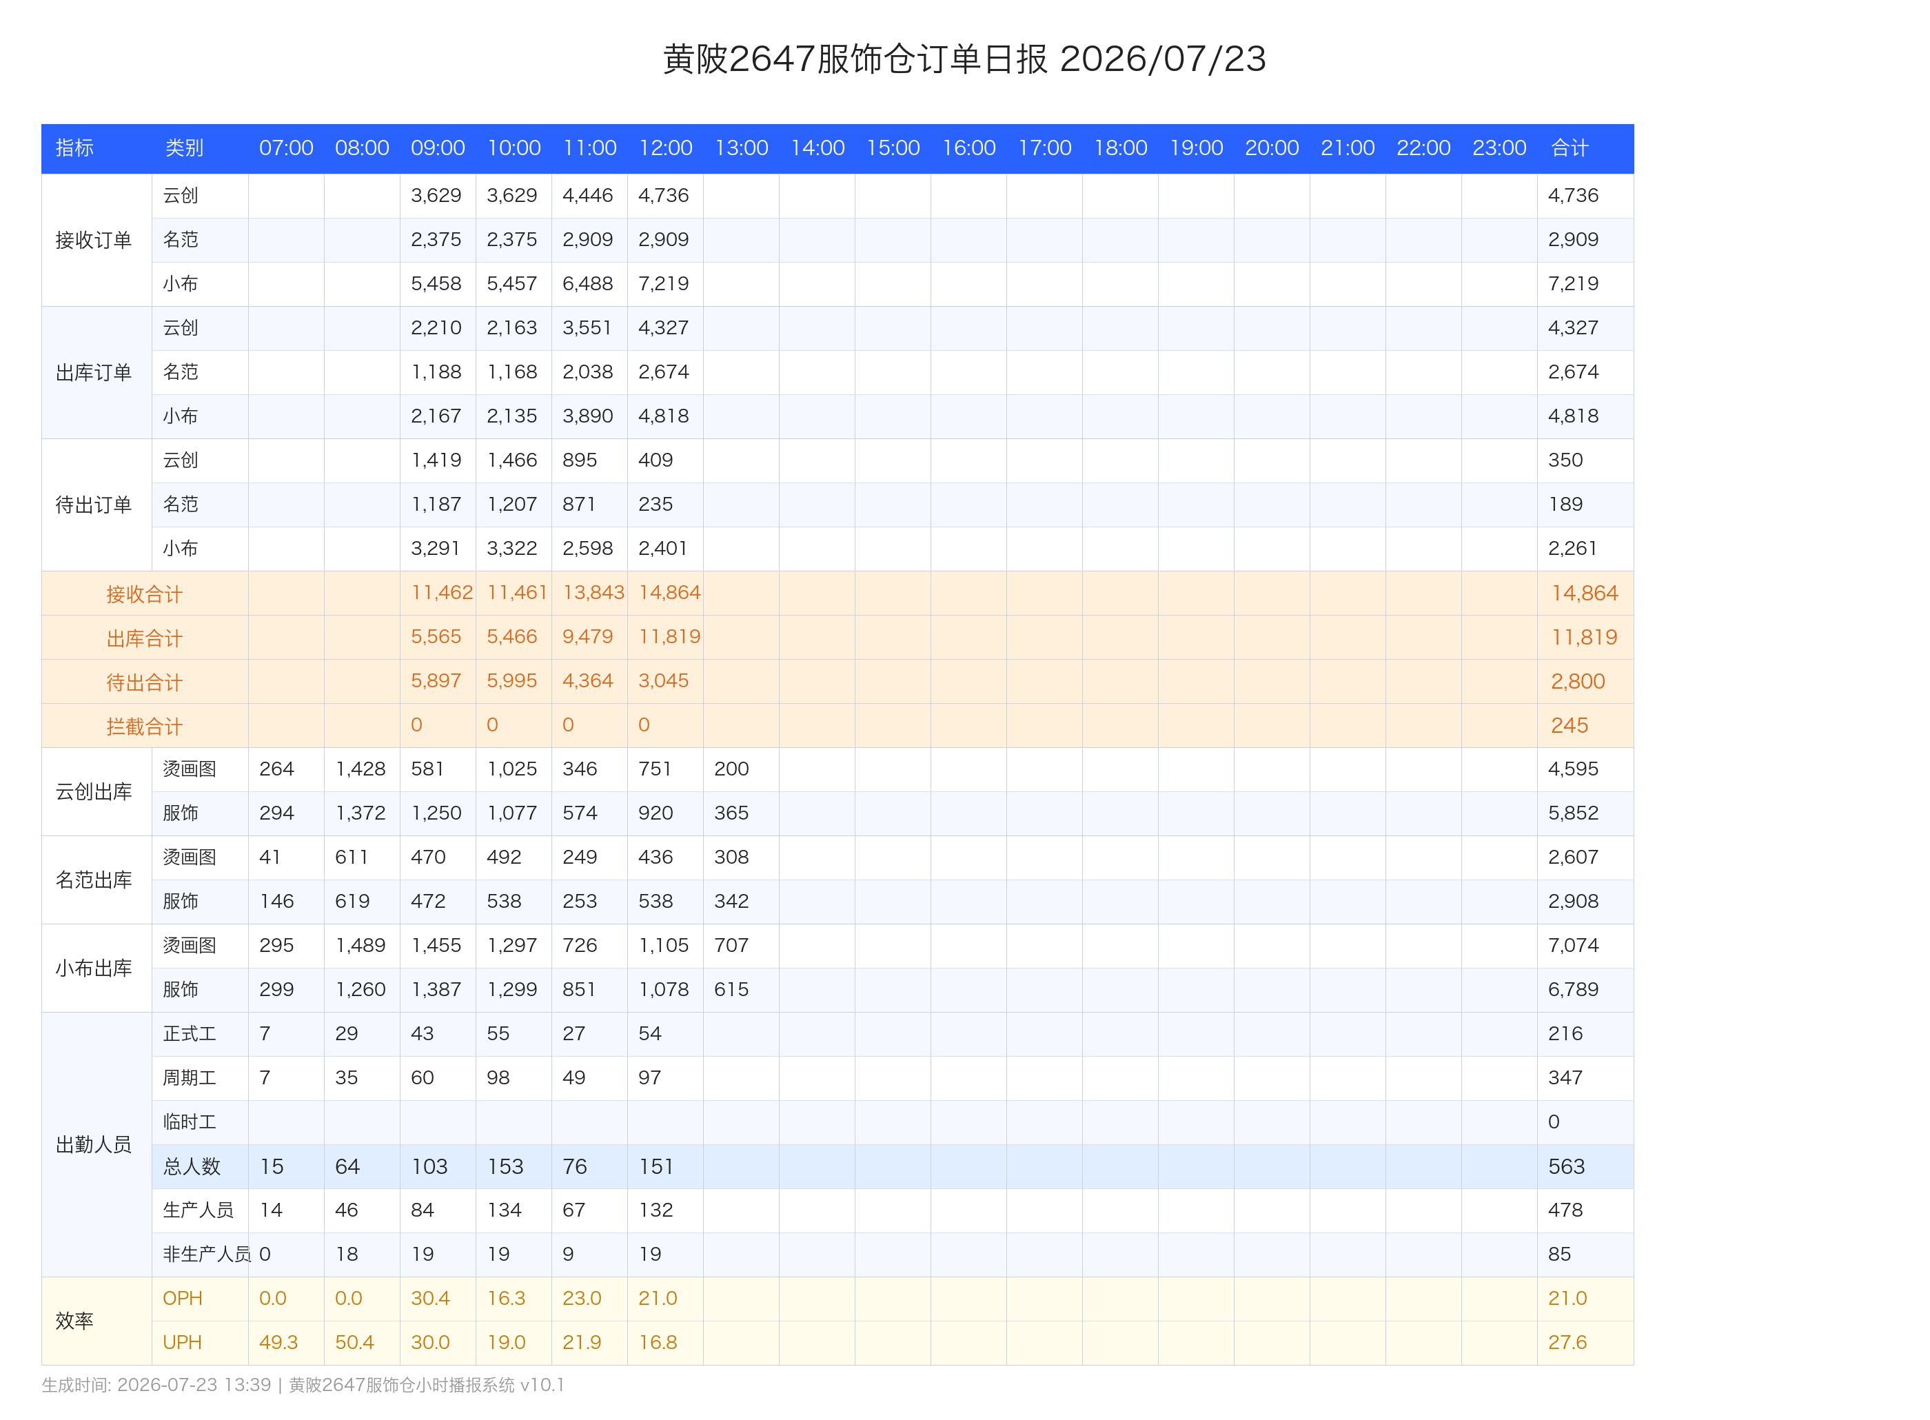The height and width of the screenshot is (1420, 1930).
Task: Click the 总人数 row label
Action: pos(192,1166)
